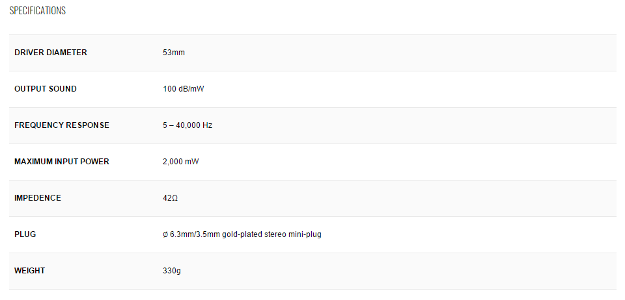625x300 pixels.
Task: Click the 100 dB/mW value
Action: click(x=184, y=89)
